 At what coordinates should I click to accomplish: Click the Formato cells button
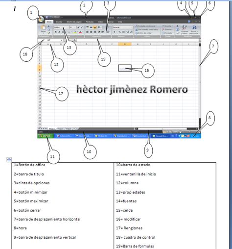coord(167,33)
